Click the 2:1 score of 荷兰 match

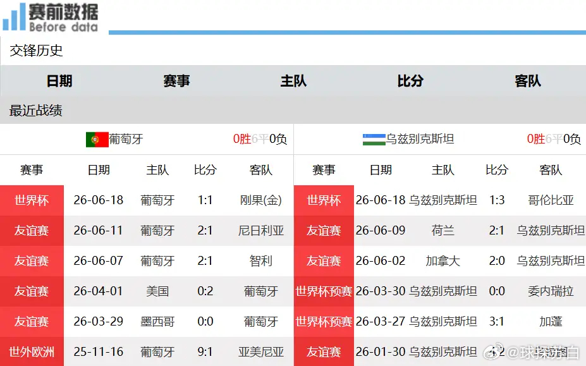[497, 231]
